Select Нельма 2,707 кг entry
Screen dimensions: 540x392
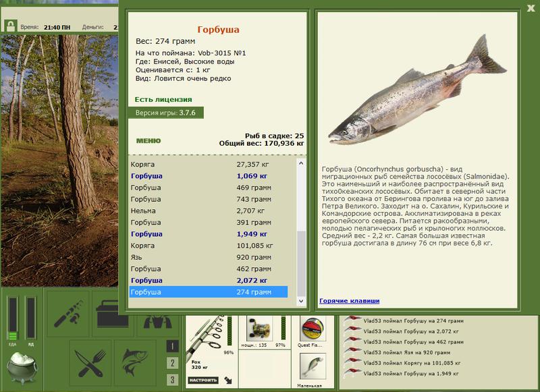tap(208, 211)
